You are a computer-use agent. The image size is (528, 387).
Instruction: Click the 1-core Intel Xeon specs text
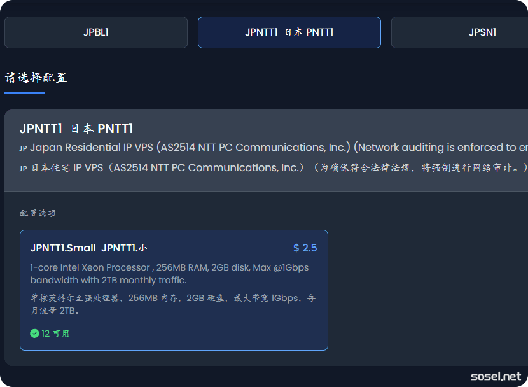[169, 274]
